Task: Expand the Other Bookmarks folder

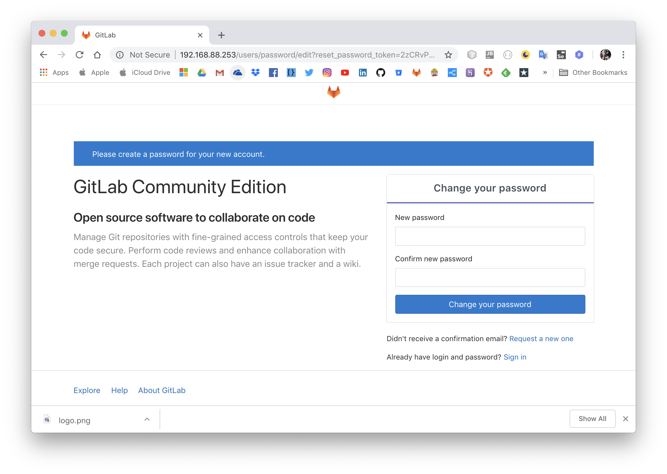Action: click(x=593, y=72)
